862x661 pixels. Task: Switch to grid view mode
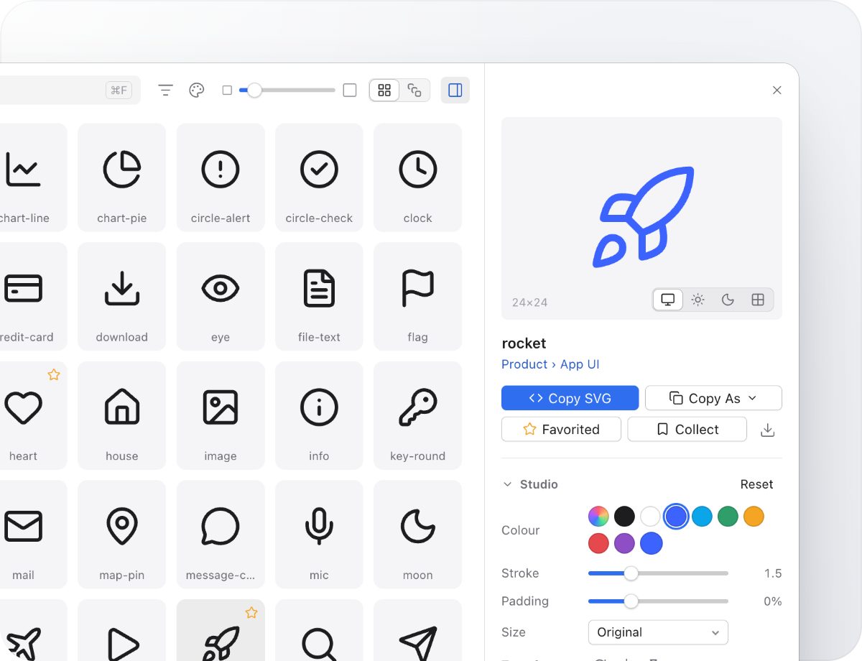[384, 90]
